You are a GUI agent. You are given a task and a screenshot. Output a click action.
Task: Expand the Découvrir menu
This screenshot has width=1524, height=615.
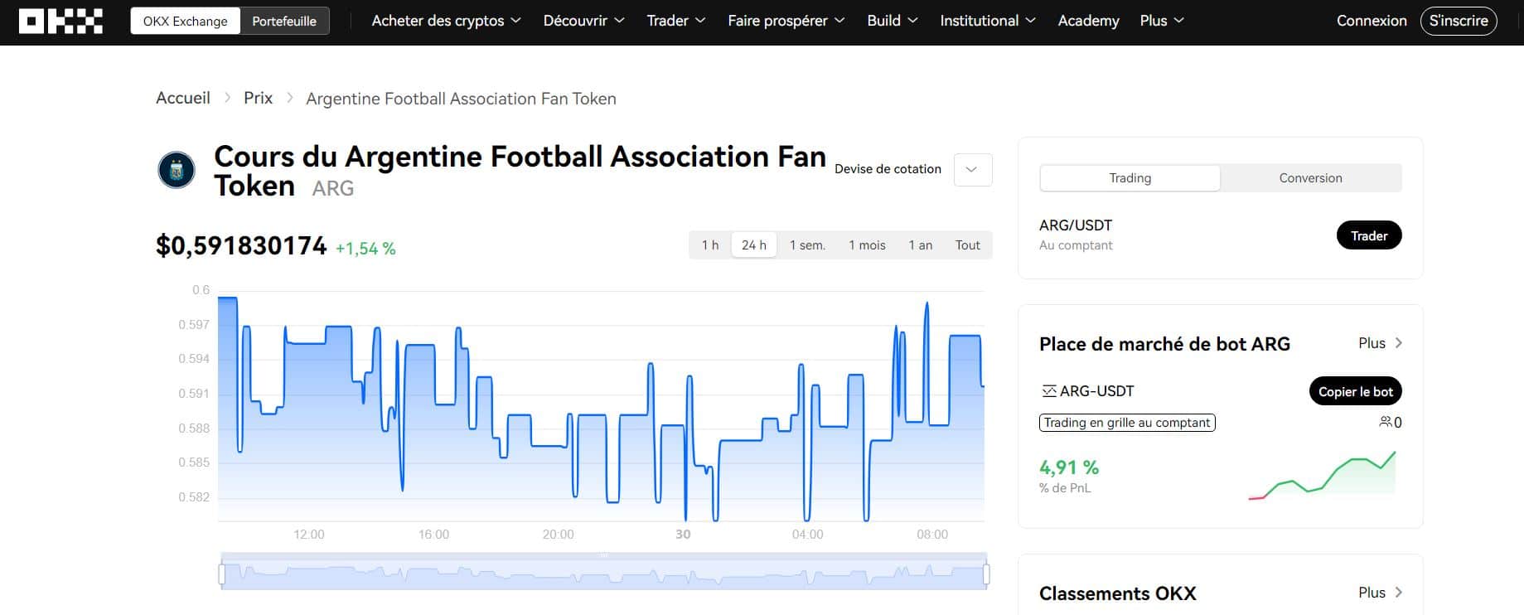click(583, 21)
